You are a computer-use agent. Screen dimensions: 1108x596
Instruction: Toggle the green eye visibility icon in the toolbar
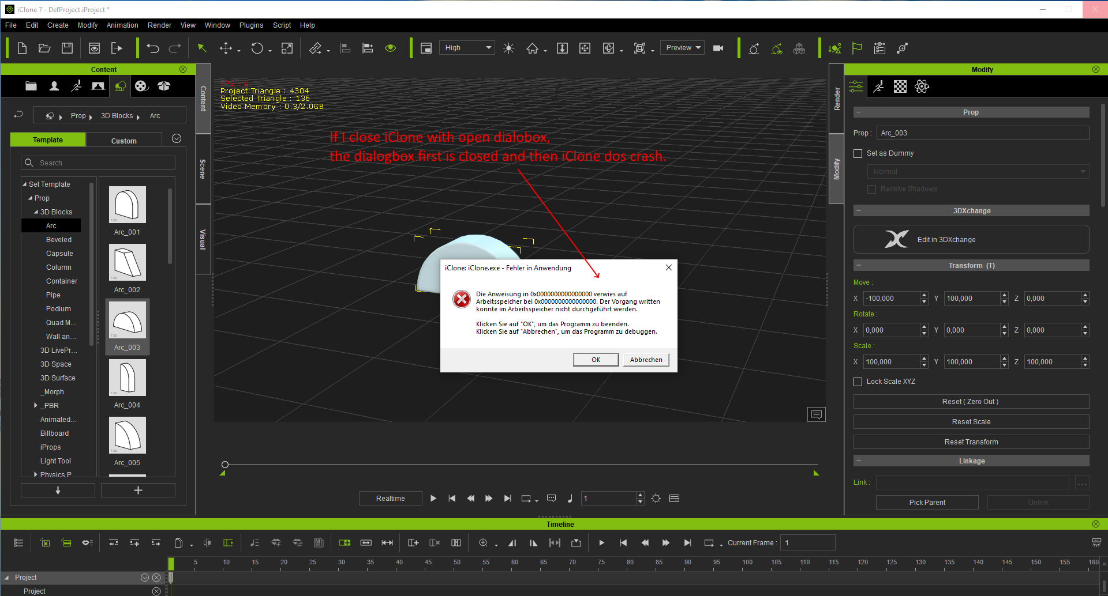pos(391,48)
